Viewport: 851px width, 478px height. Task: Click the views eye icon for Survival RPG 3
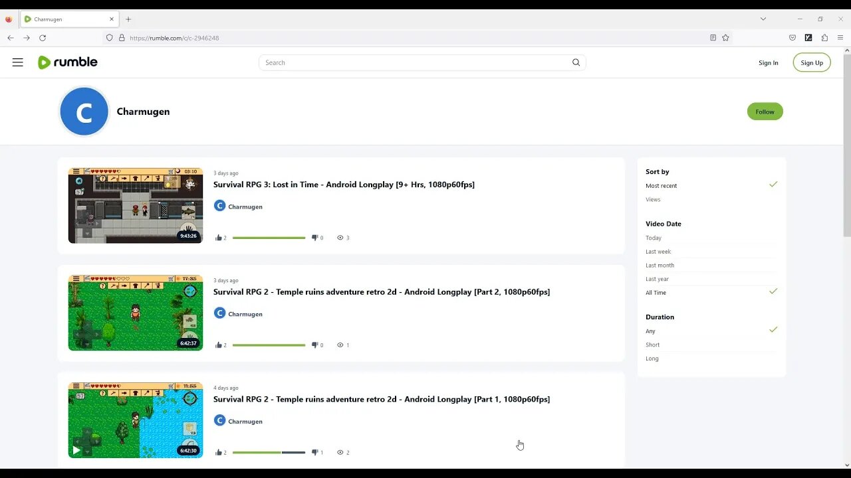(x=340, y=238)
